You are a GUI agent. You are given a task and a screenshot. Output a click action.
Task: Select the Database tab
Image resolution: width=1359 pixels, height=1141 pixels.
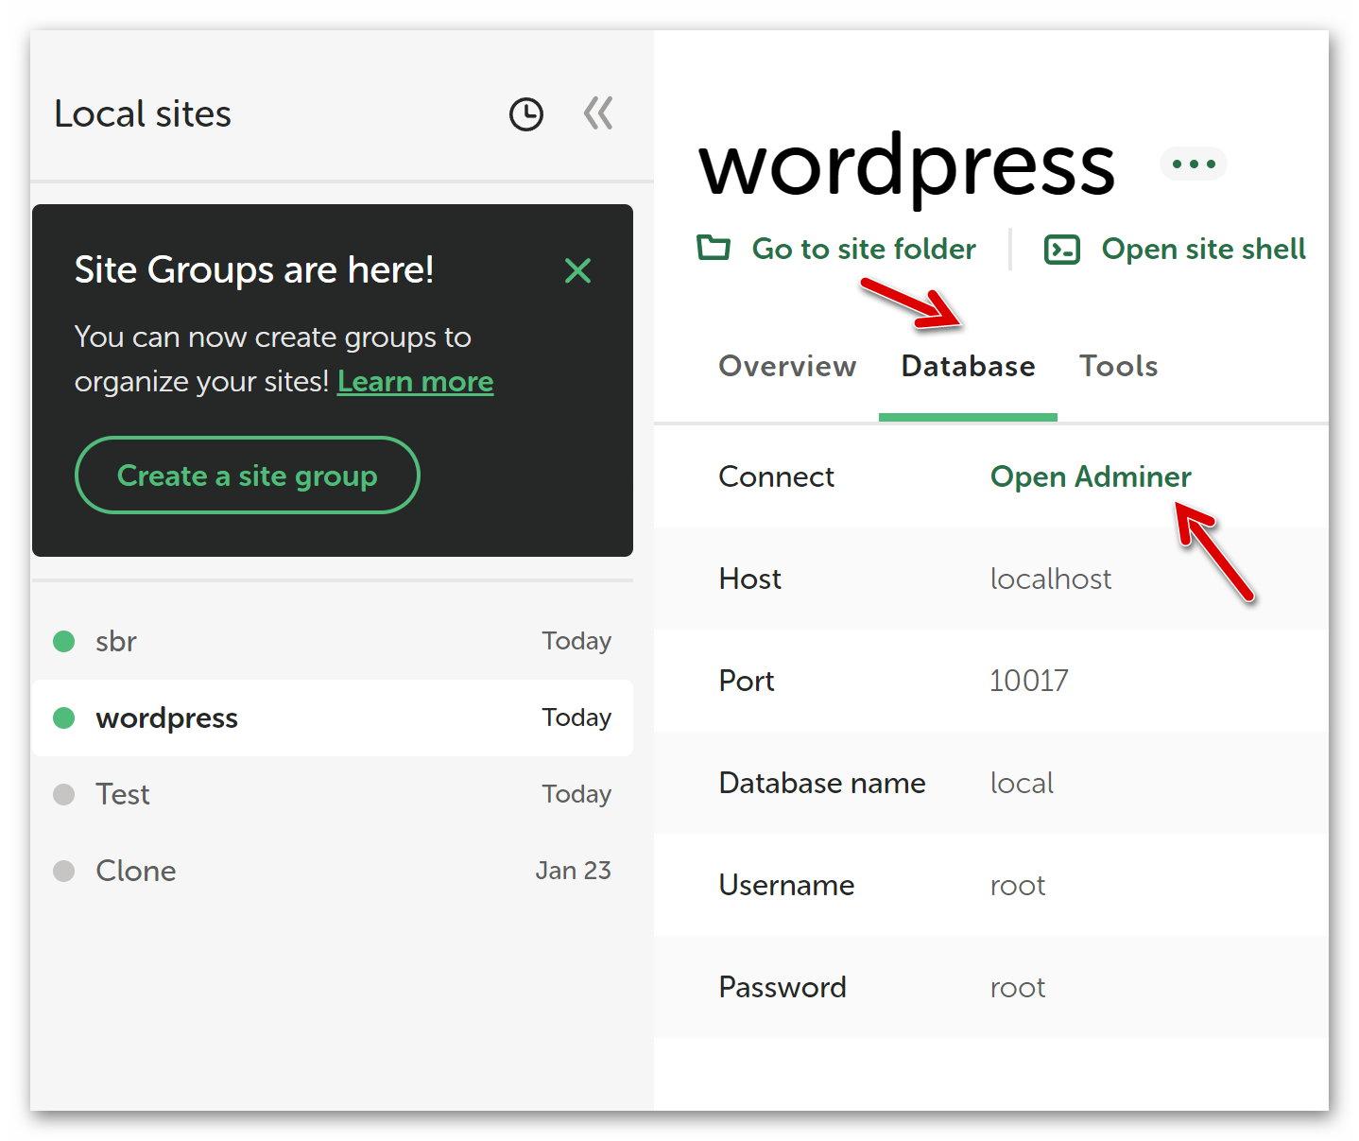click(968, 366)
